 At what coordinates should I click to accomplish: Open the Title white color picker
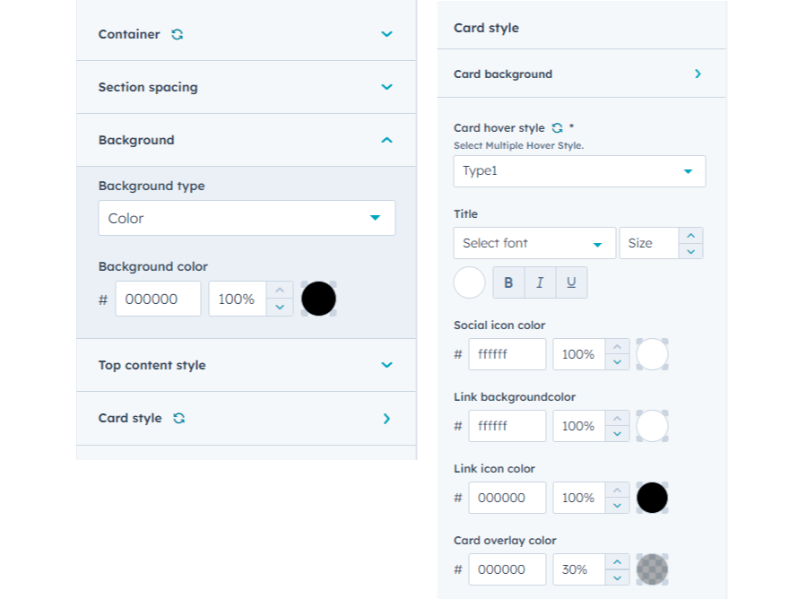click(470, 282)
